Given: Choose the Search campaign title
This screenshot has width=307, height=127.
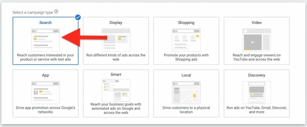Looking at the screenshot, I should 46,23.
